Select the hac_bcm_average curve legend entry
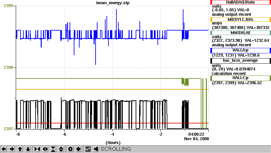The image size is (271, 153). click(x=241, y=61)
